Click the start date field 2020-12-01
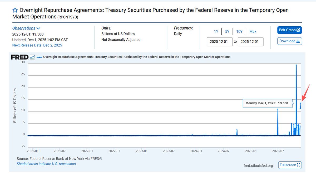 pos(220,42)
